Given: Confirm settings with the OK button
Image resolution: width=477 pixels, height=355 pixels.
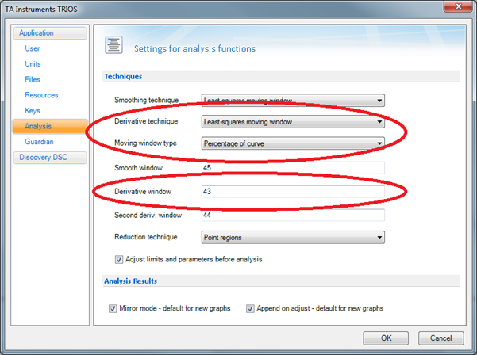Looking at the screenshot, I should coord(386,338).
